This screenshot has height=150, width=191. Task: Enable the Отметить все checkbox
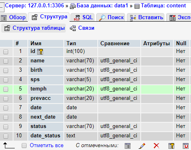pos(24,146)
